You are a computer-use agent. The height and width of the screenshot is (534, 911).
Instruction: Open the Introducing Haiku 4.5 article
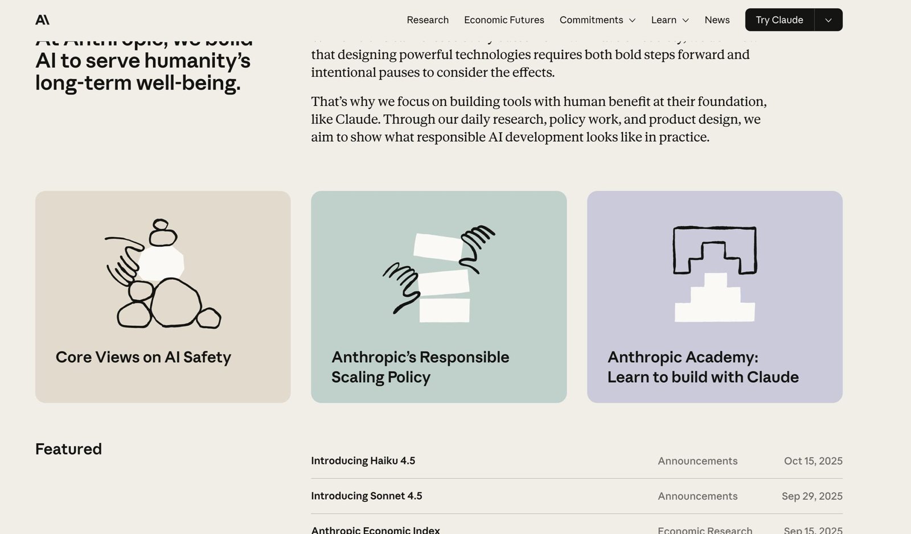pos(363,461)
